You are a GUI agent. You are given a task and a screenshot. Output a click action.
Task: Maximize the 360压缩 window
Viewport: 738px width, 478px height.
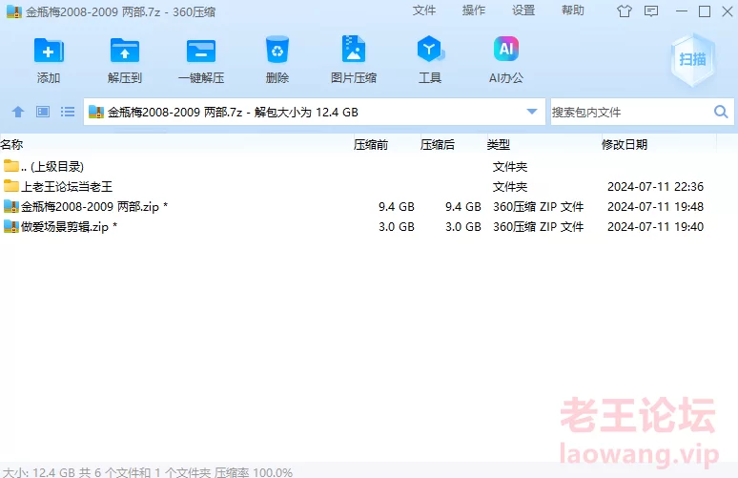click(705, 10)
